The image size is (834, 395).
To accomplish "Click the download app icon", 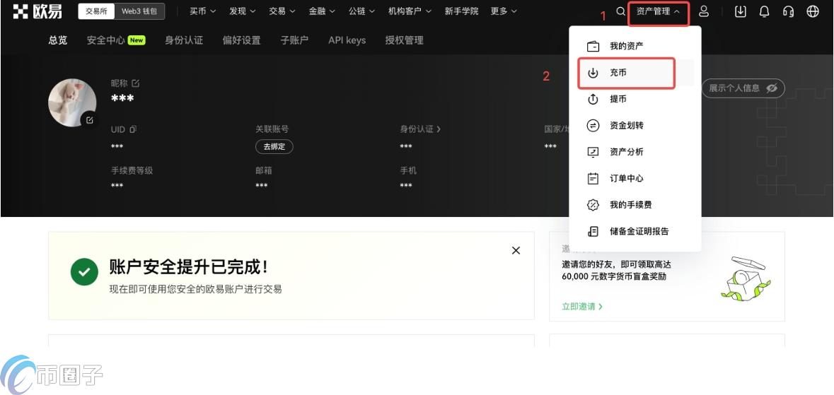I will click(x=741, y=11).
